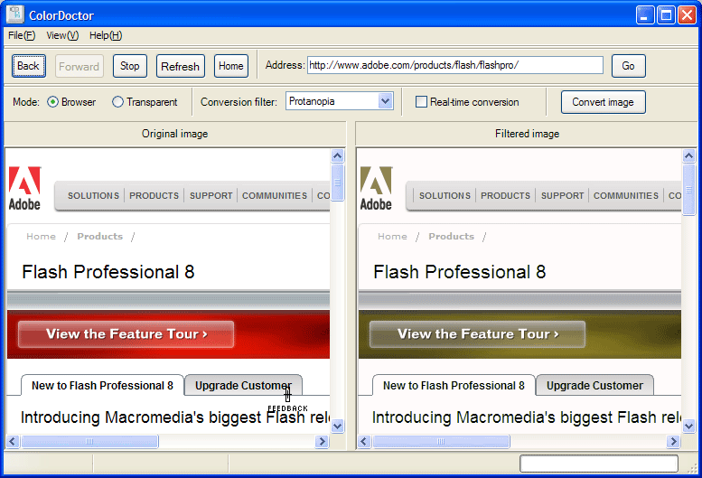Go to the Home page button
The height and width of the screenshot is (478, 702).
(x=231, y=66)
